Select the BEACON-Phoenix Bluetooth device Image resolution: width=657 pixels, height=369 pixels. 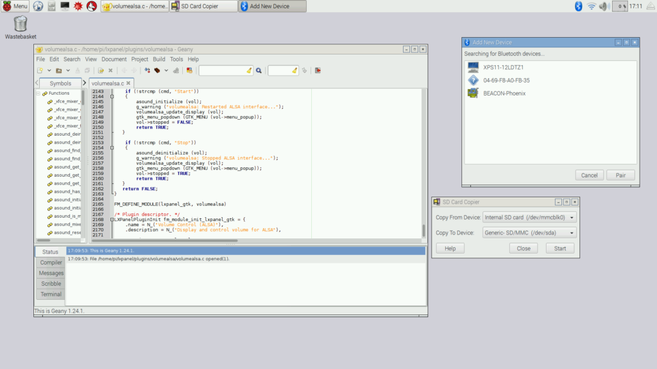pyautogui.click(x=504, y=93)
